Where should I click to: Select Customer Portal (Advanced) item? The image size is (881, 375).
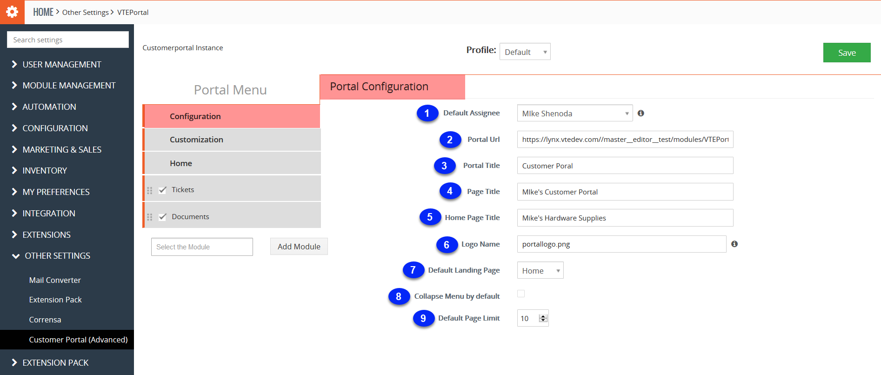click(x=67, y=340)
